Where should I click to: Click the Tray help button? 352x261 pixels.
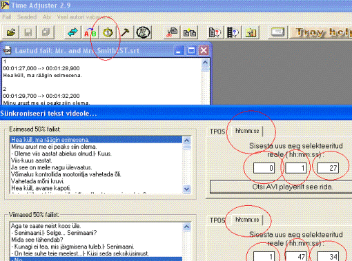pos(322,32)
